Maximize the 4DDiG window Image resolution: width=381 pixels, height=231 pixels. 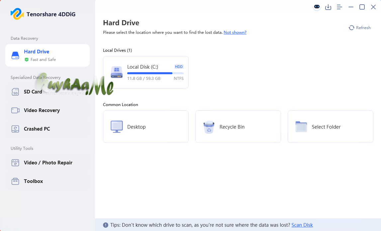(362, 7)
